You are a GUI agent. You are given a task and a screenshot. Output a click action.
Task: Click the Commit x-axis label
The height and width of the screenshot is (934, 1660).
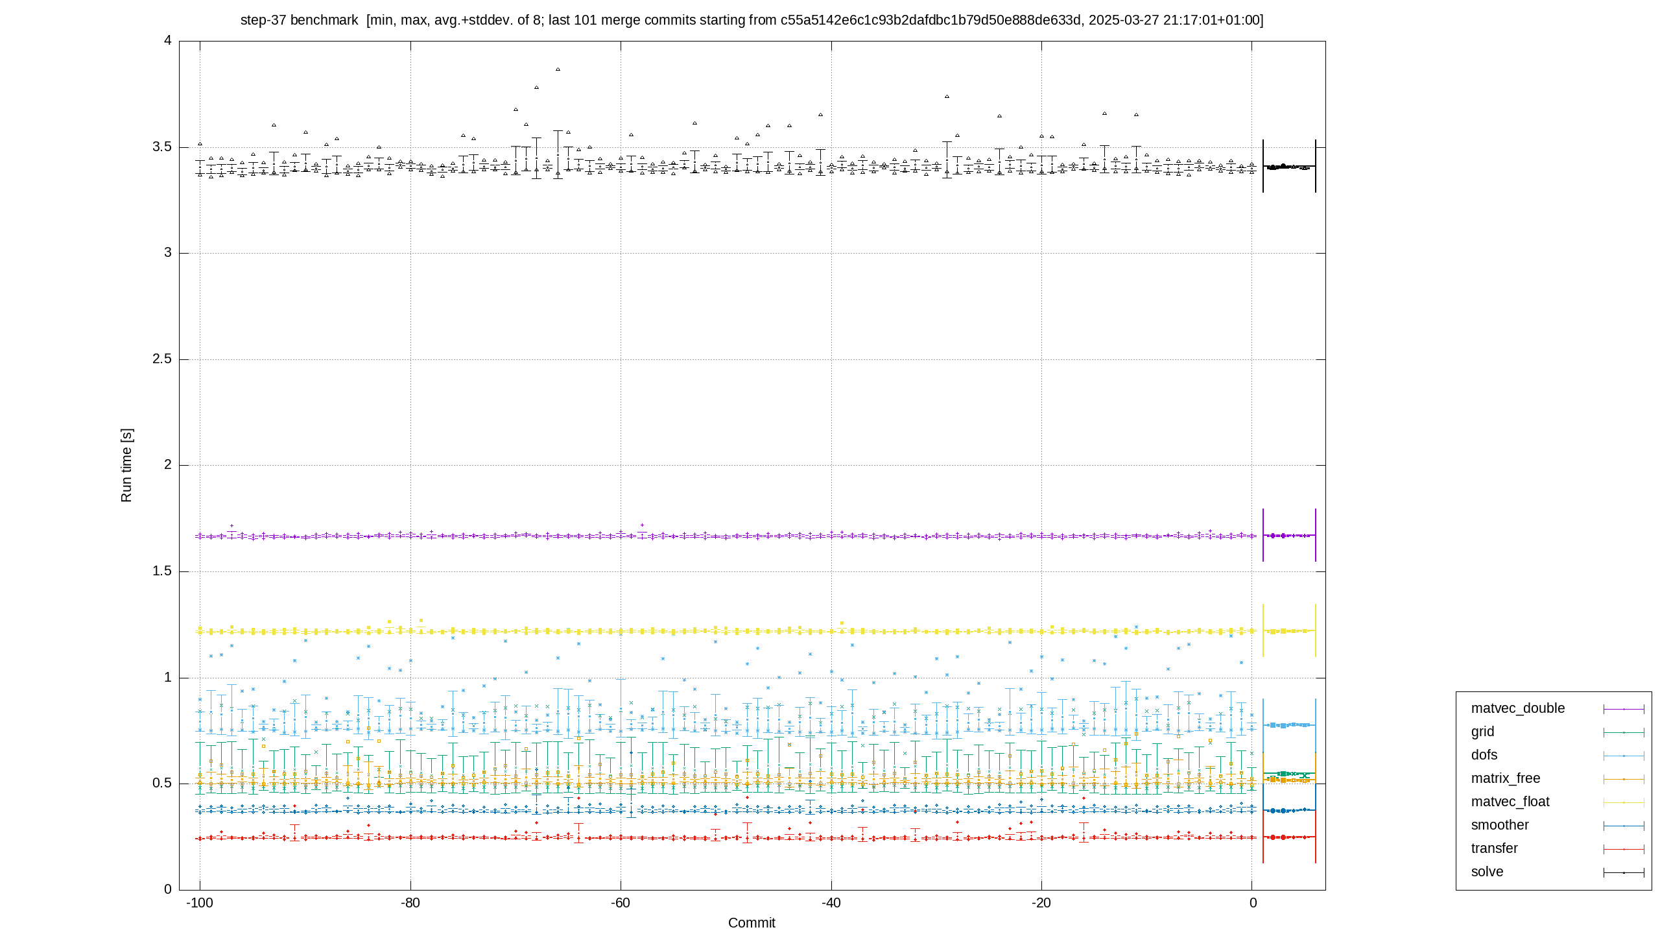[x=752, y=922]
